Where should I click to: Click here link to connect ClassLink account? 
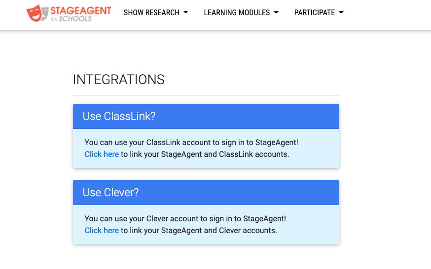[102, 154]
